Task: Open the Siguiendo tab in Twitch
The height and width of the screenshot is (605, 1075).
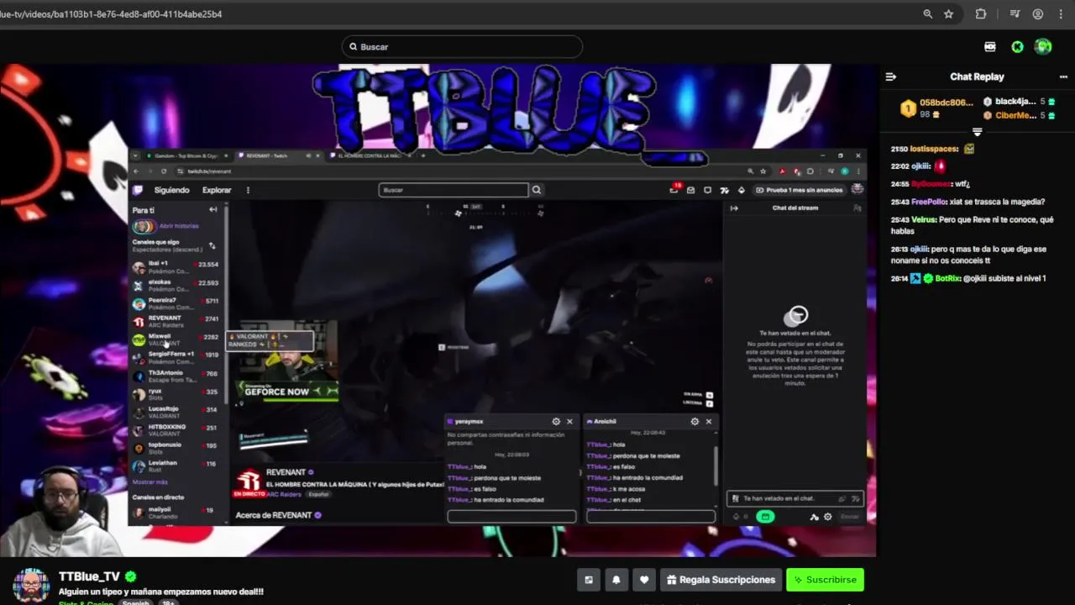Action: click(x=171, y=190)
